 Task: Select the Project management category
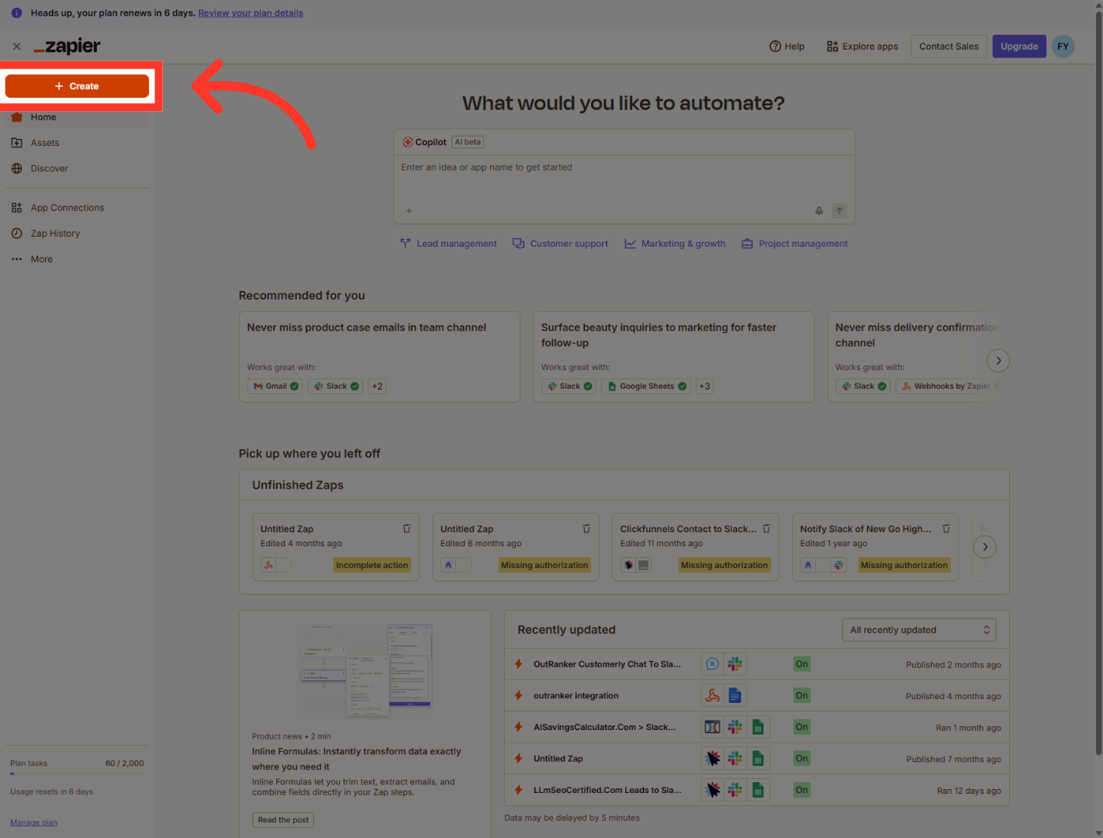(794, 244)
